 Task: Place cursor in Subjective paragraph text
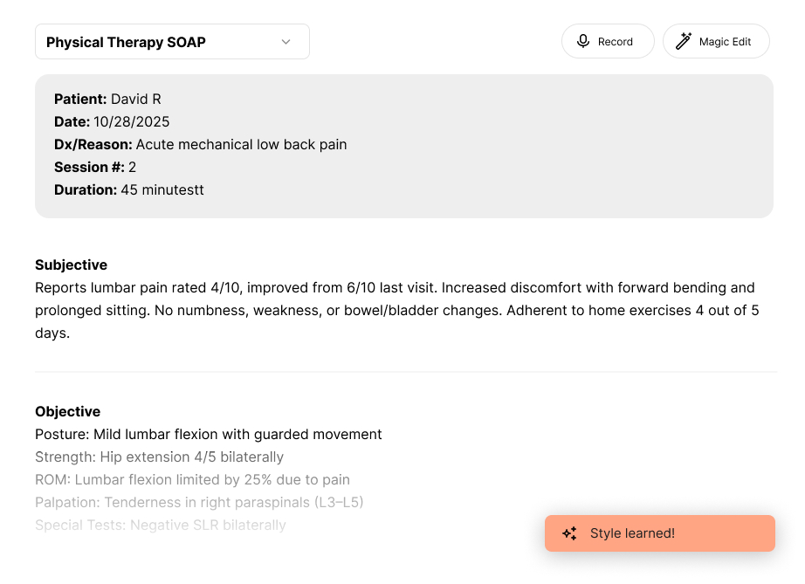(x=395, y=310)
